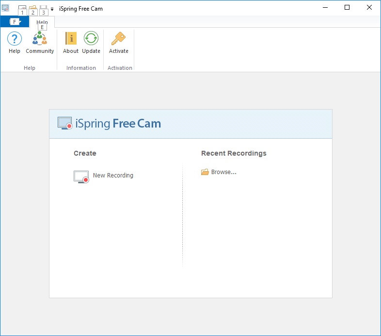Click the Help question mark icon

[15, 39]
